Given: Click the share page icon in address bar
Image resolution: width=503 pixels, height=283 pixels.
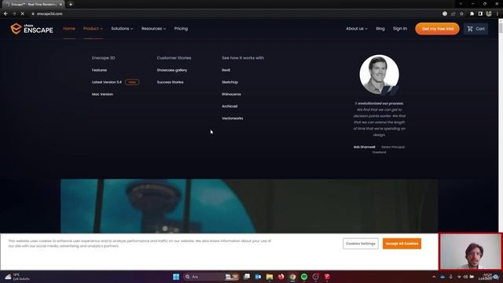Looking at the screenshot, I should (453, 13).
